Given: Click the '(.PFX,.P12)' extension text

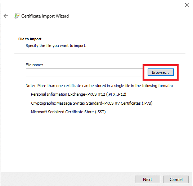Looking at the screenshot, I should click(116, 94).
